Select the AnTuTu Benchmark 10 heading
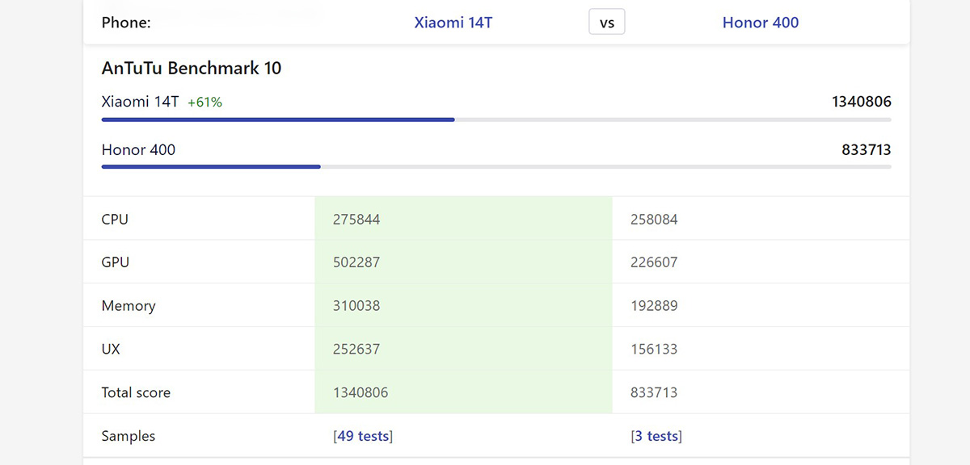 (192, 68)
